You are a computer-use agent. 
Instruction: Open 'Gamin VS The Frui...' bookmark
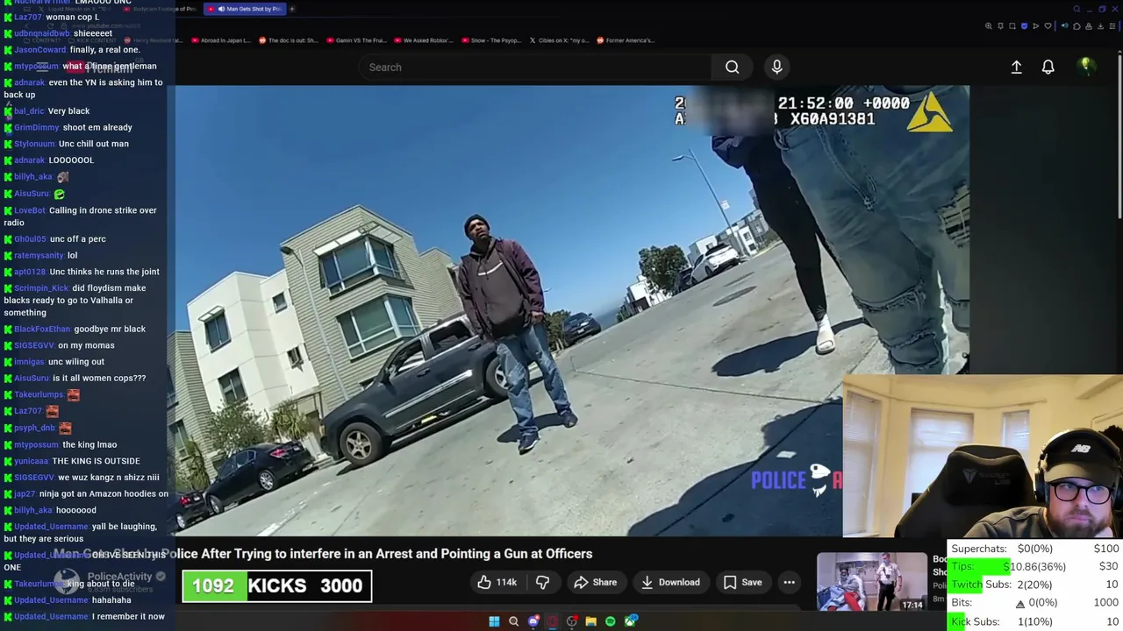pyautogui.click(x=355, y=40)
